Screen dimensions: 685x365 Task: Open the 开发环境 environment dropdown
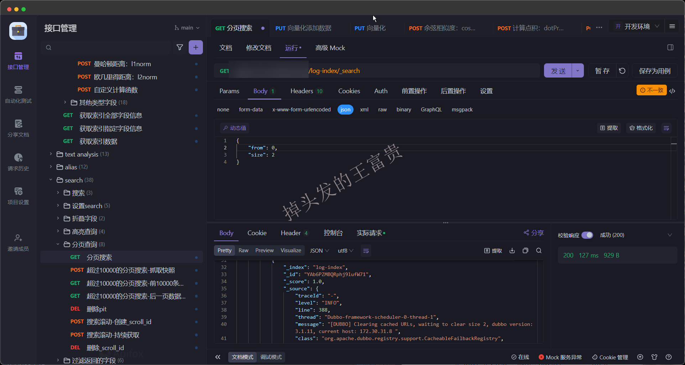[x=637, y=27]
